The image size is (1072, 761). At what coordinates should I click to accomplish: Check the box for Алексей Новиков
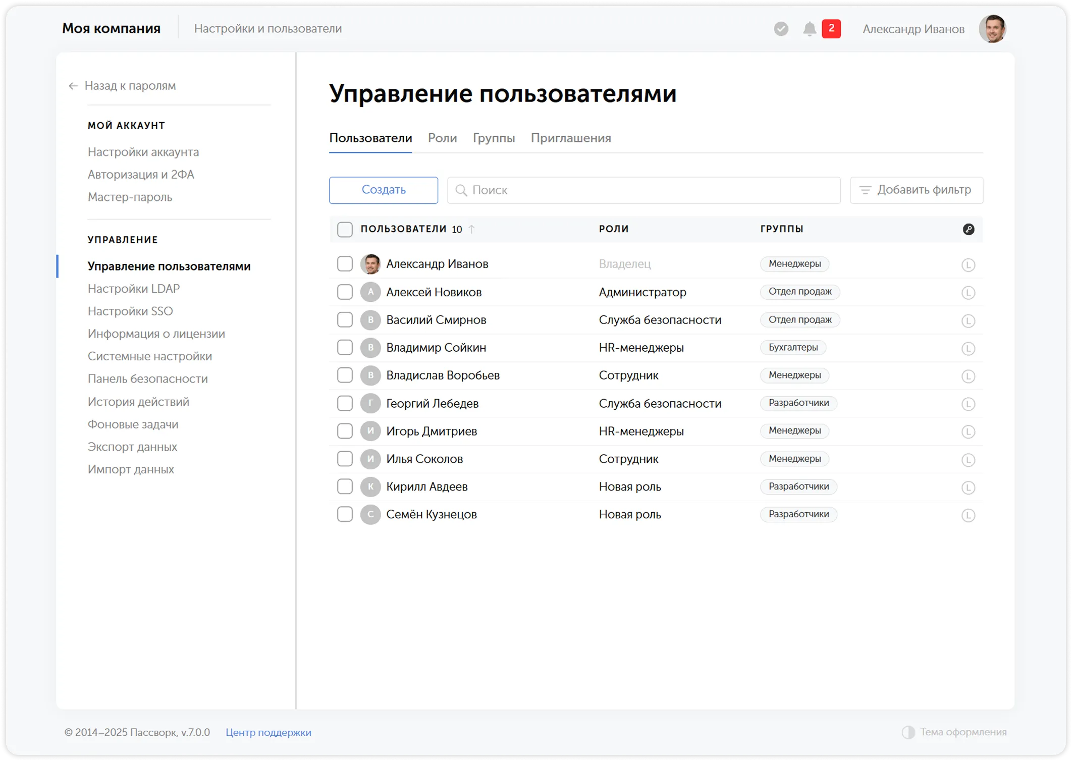pos(345,292)
